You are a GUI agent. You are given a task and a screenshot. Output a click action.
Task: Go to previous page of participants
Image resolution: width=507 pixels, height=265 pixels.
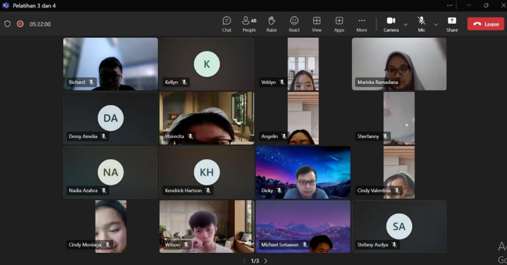pos(245,261)
